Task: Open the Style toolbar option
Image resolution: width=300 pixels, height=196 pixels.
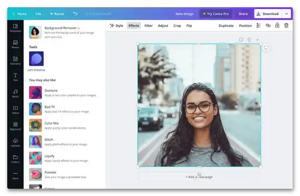Action: pyautogui.click(x=116, y=26)
